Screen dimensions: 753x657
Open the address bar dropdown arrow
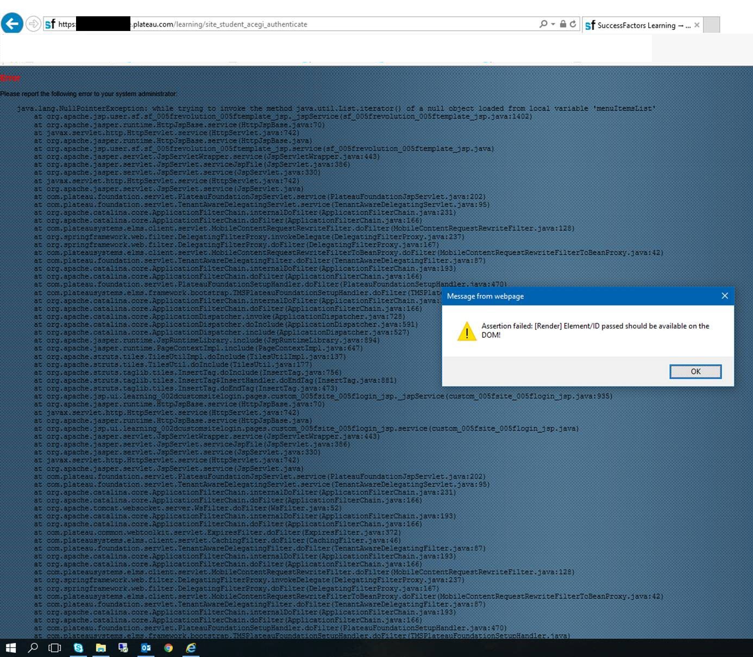tap(553, 24)
